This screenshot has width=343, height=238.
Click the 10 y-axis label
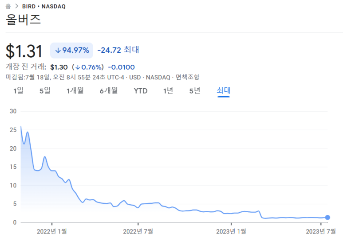(x=13, y=185)
